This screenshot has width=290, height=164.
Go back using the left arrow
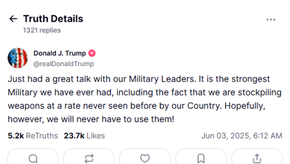click(x=13, y=19)
